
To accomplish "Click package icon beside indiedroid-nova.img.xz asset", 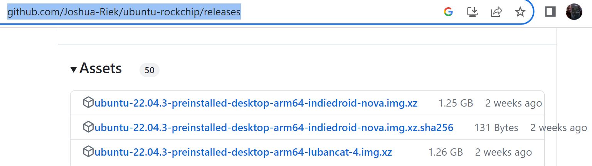I will tap(88, 103).
